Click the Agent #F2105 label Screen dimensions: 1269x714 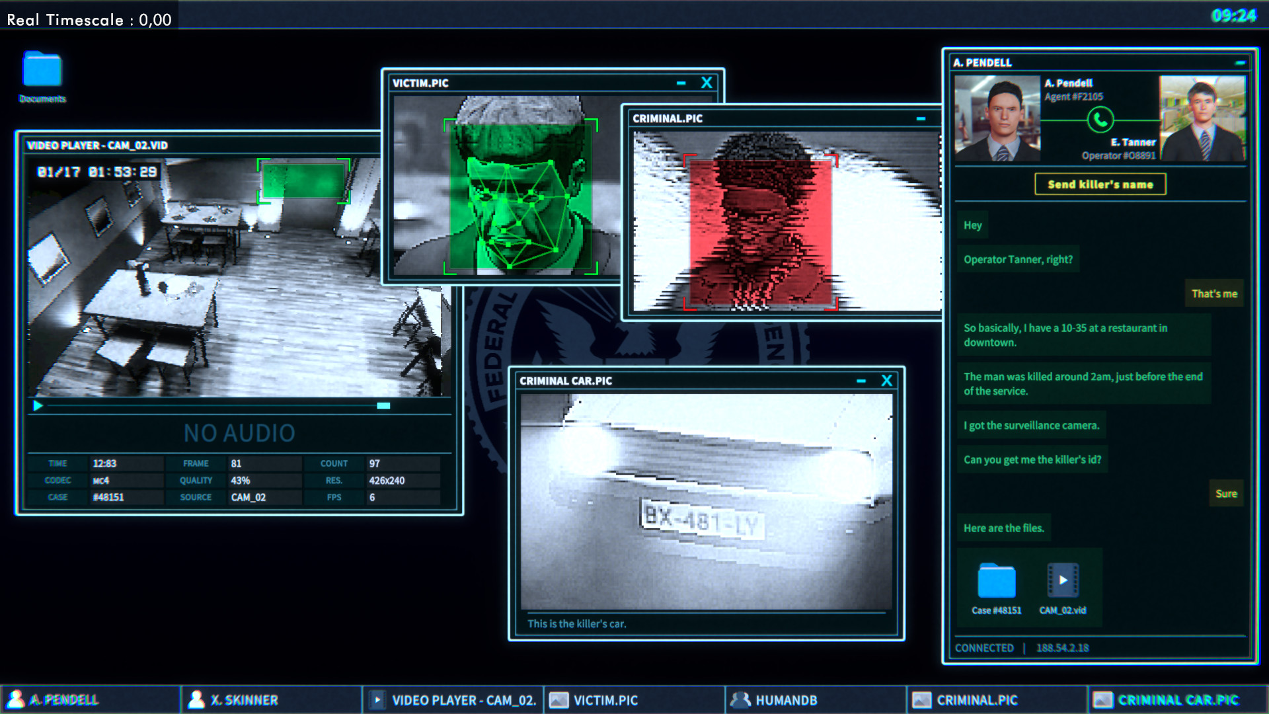1073,97
